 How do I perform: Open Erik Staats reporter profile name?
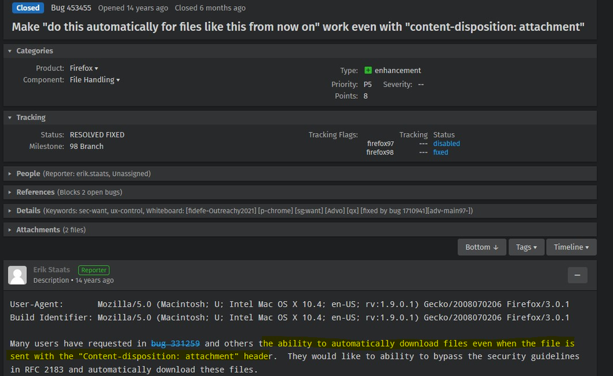tap(52, 270)
